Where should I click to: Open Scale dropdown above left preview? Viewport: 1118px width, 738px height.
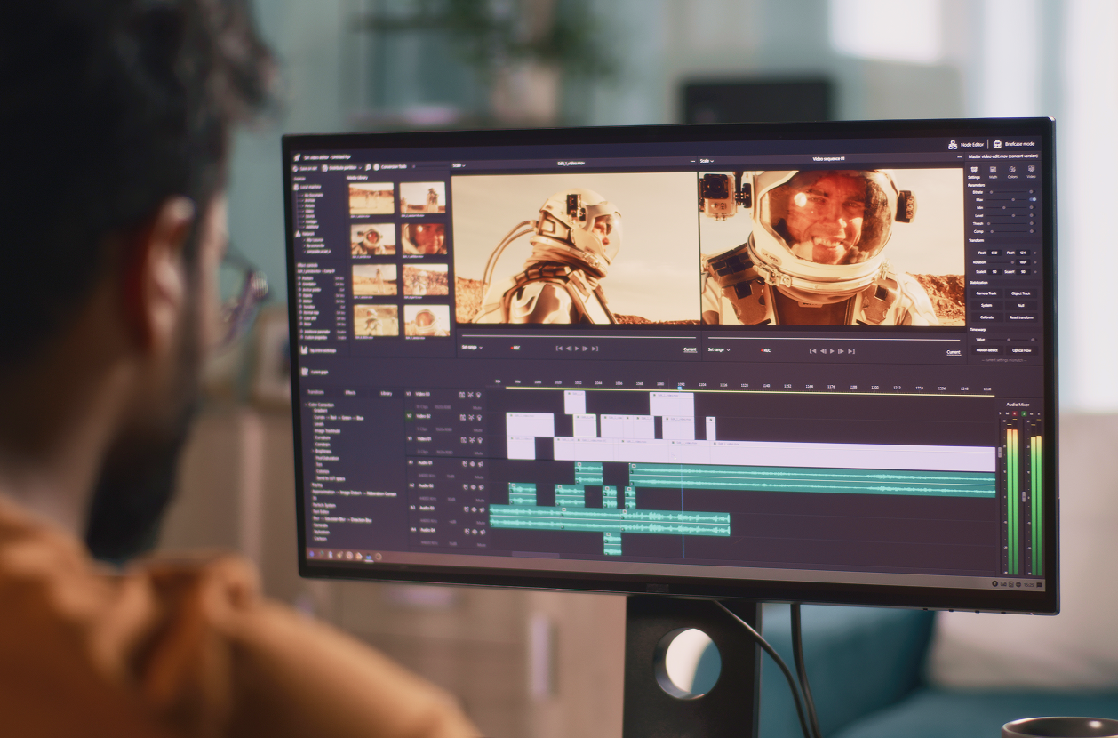click(459, 165)
